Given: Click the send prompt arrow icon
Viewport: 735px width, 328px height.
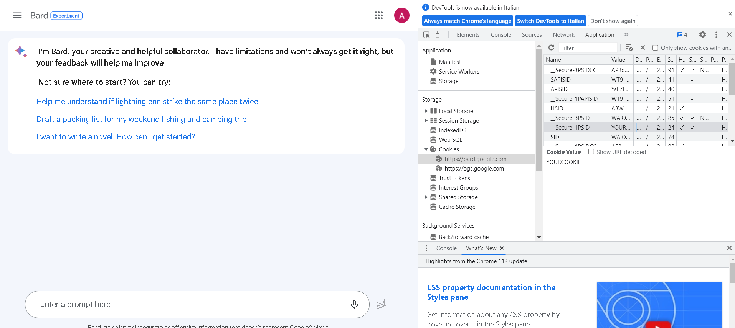Looking at the screenshot, I should click(381, 305).
